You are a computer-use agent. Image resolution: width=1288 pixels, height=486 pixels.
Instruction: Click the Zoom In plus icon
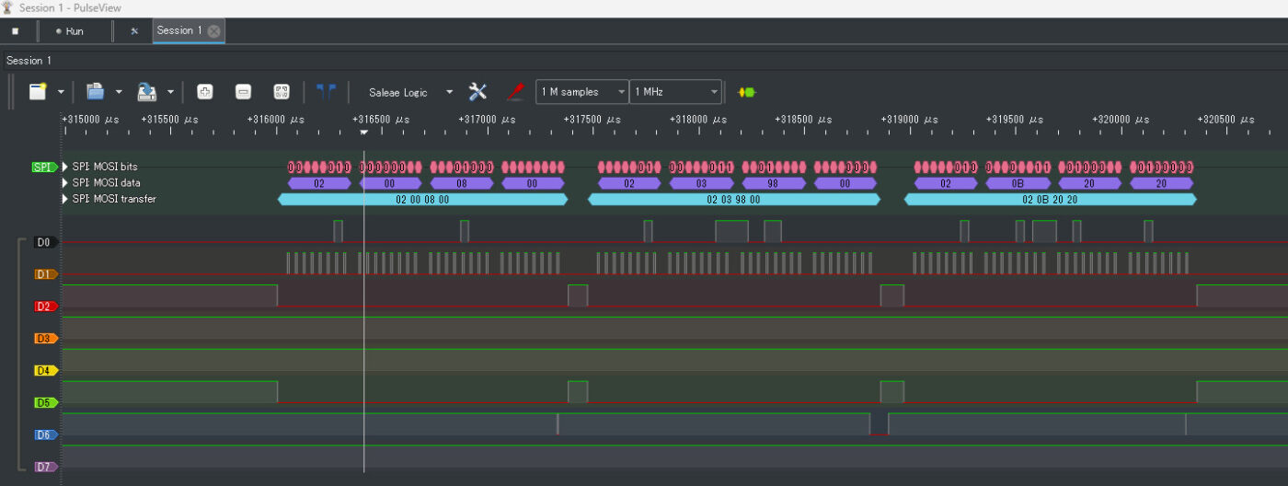[205, 91]
